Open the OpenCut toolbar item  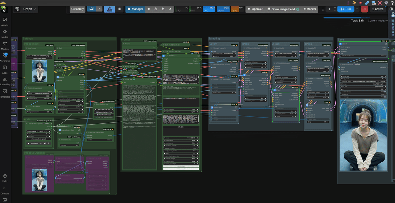point(255,9)
